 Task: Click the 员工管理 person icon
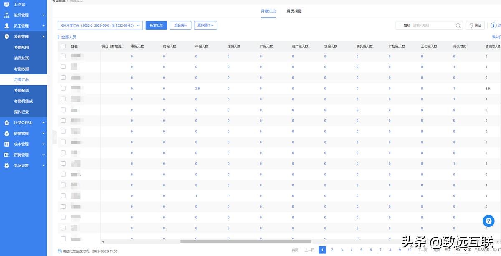[6, 26]
